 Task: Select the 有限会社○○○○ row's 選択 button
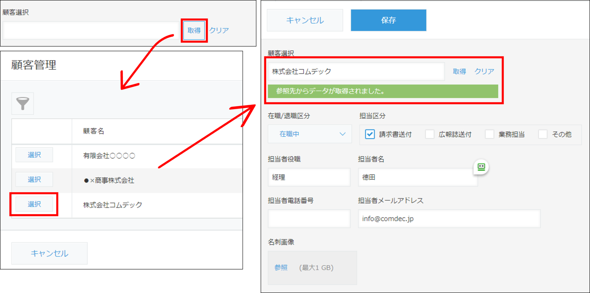[34, 155]
